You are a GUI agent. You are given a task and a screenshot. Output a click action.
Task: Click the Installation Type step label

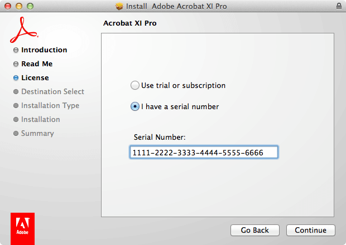50,106
